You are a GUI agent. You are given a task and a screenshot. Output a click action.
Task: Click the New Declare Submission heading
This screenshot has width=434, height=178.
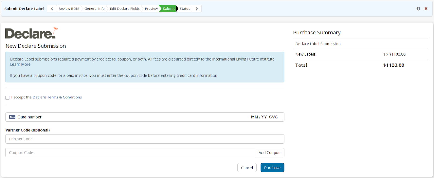click(36, 46)
